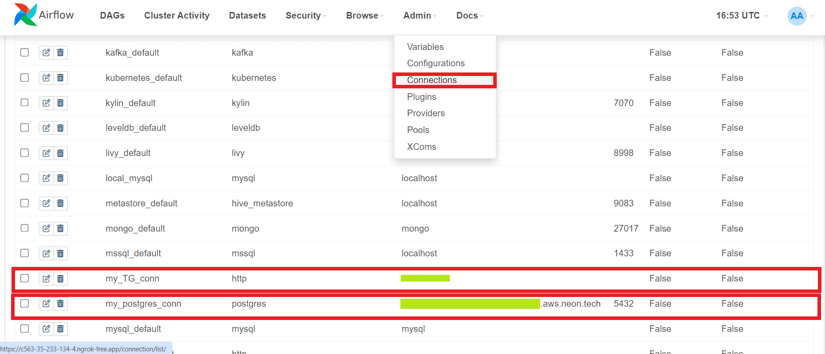Click the Airflow pinwheel logo
The image size is (825, 354).
click(25, 15)
